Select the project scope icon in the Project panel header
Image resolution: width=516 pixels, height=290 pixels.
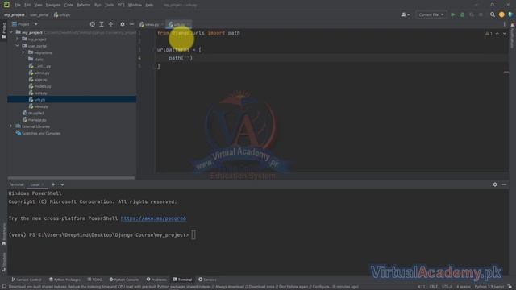[93, 24]
